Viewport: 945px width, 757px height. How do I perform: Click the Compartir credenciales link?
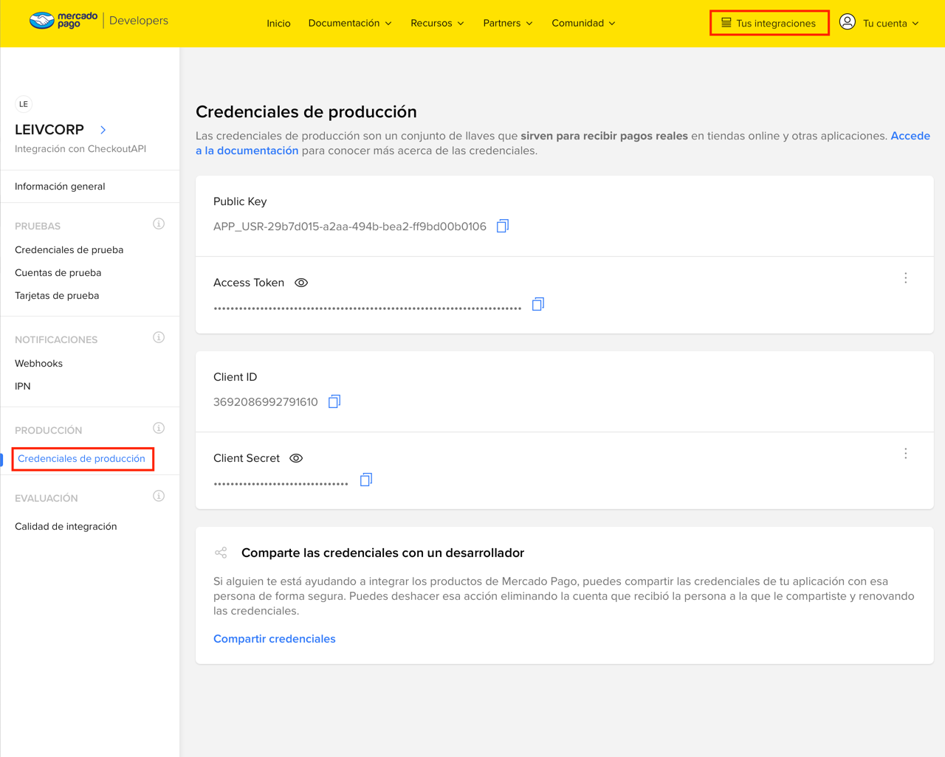click(275, 639)
